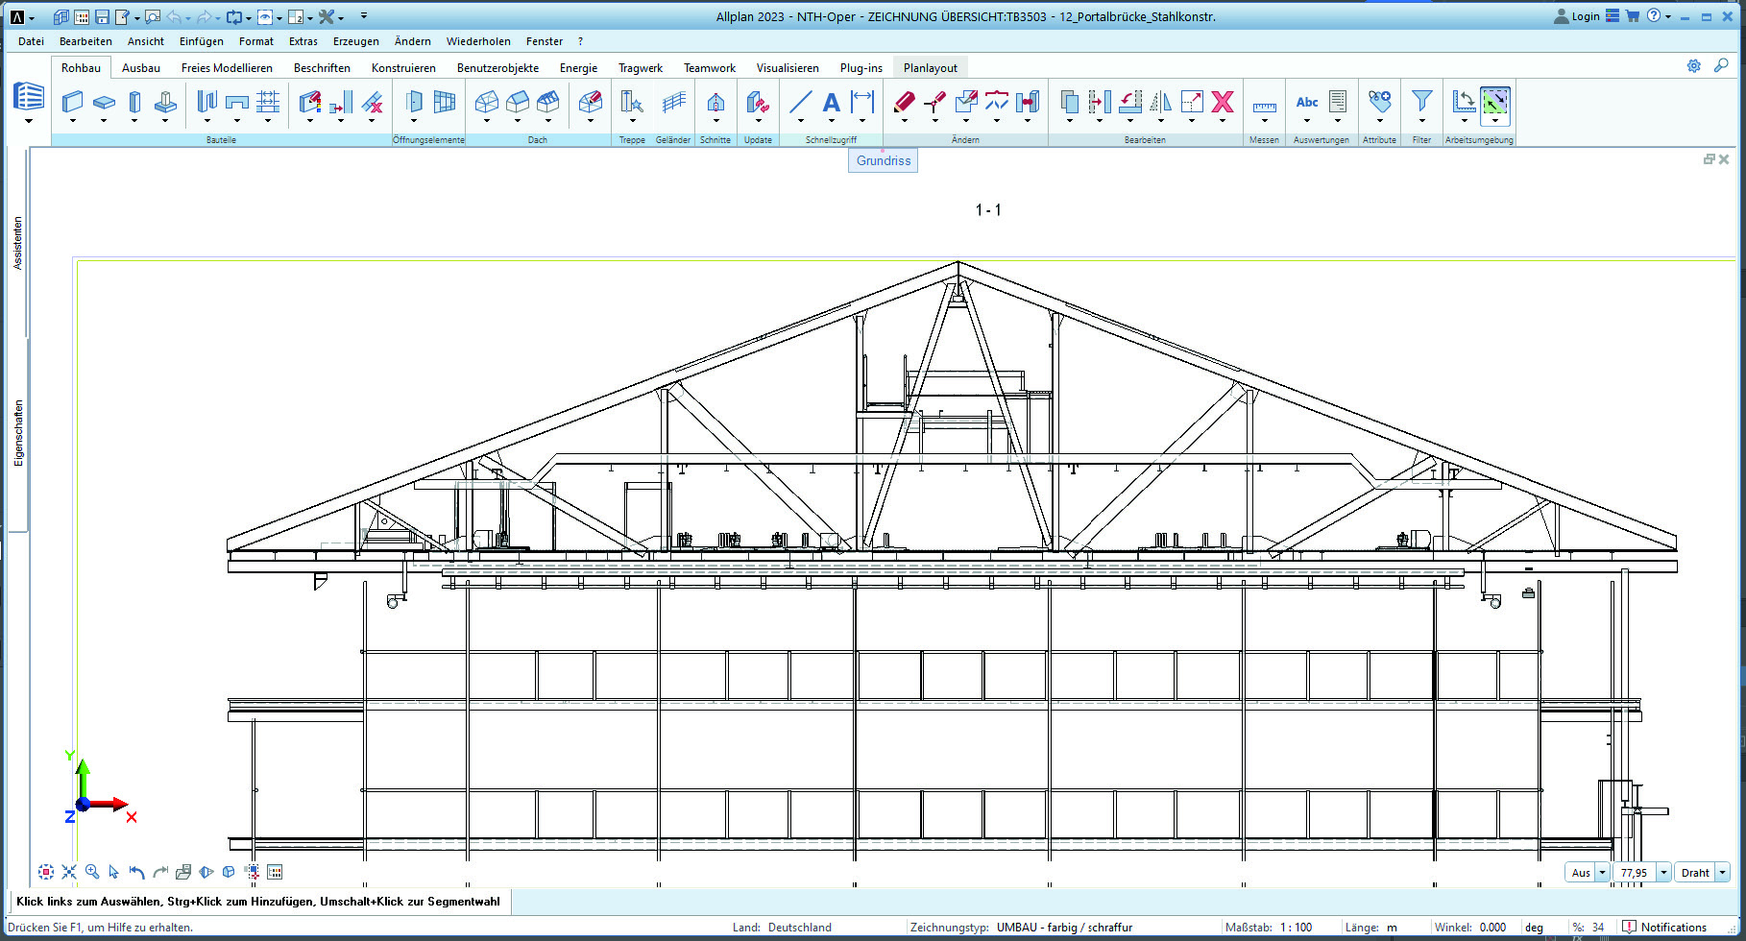1746x941 pixels.
Task: Click the Copy tool in Bearbeiten
Action: click(1069, 102)
